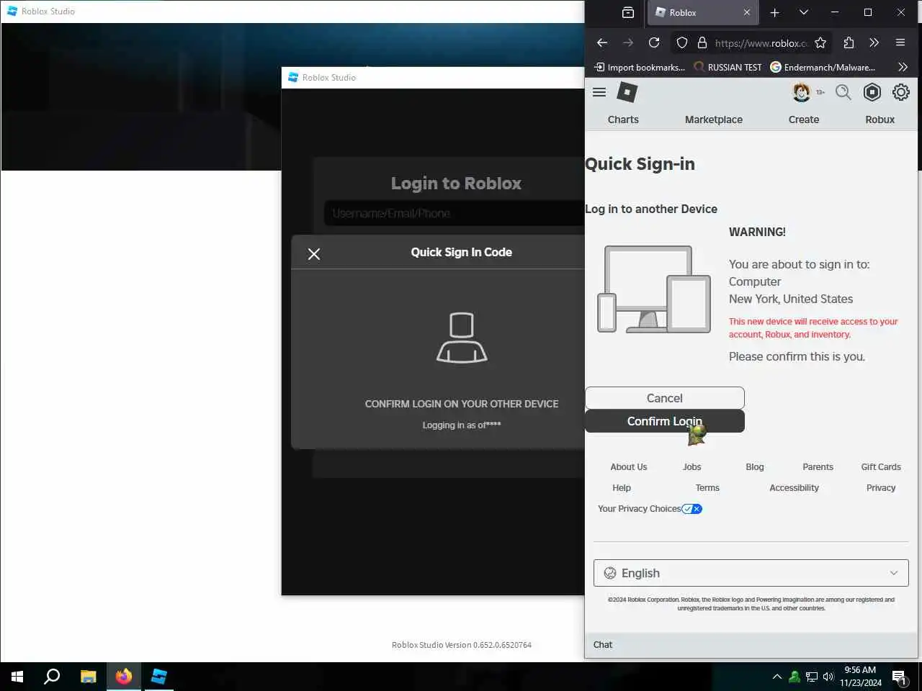Click the site padlock security icon
Image resolution: width=922 pixels, height=691 pixels.
702,43
